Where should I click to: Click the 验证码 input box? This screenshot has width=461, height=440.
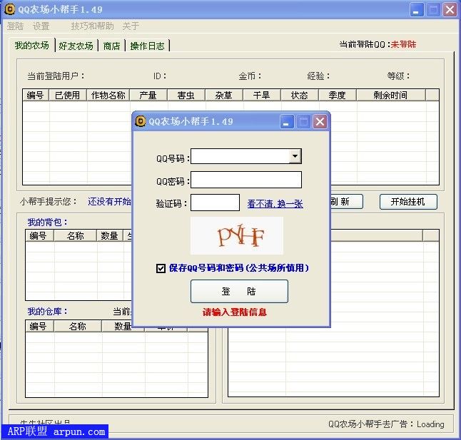tap(215, 203)
